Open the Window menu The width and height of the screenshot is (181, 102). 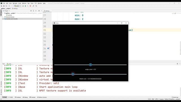pyautogui.click(x=40, y=3)
